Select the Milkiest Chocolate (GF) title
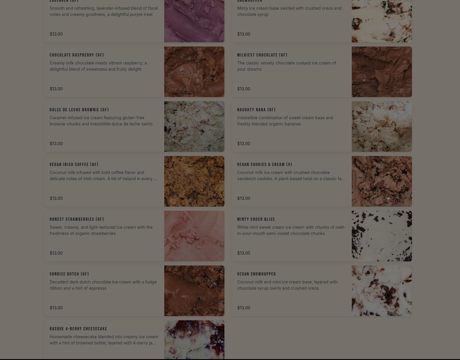This screenshot has width=460, height=360. 262,55
